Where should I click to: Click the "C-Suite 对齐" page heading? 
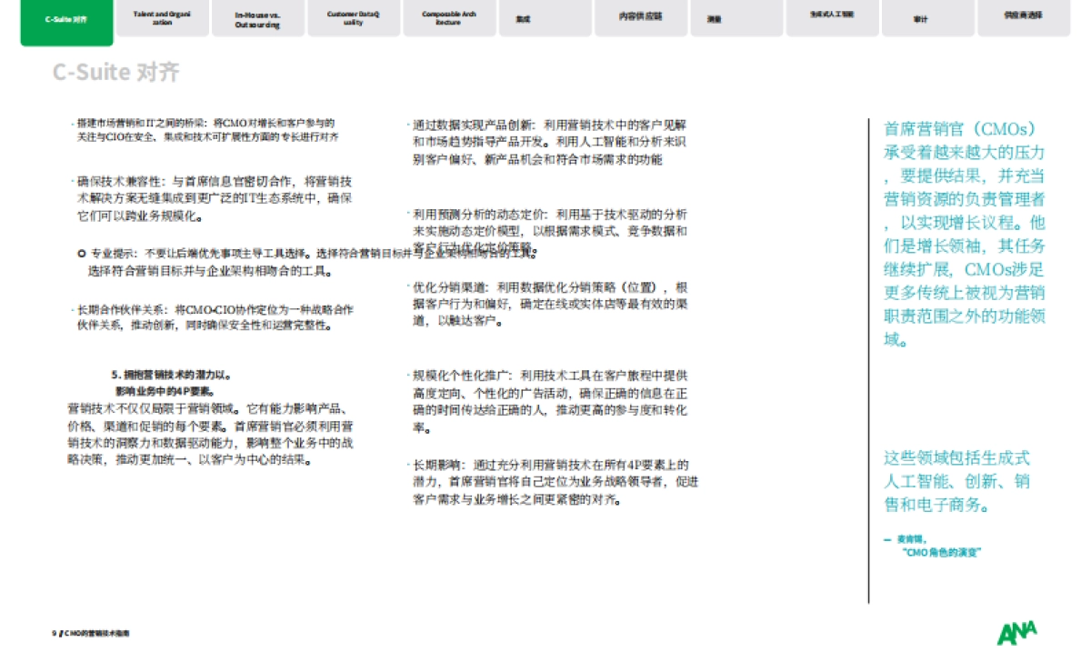115,73
